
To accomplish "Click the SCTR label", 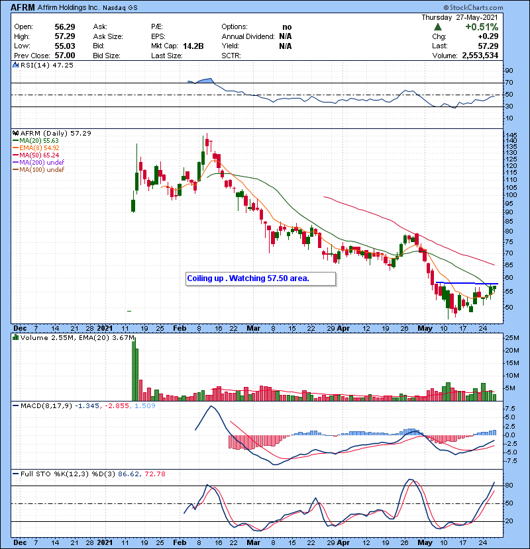I will tap(231, 56).
